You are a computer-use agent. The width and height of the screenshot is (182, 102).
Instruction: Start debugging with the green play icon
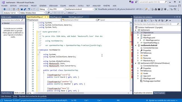coord(96,9)
